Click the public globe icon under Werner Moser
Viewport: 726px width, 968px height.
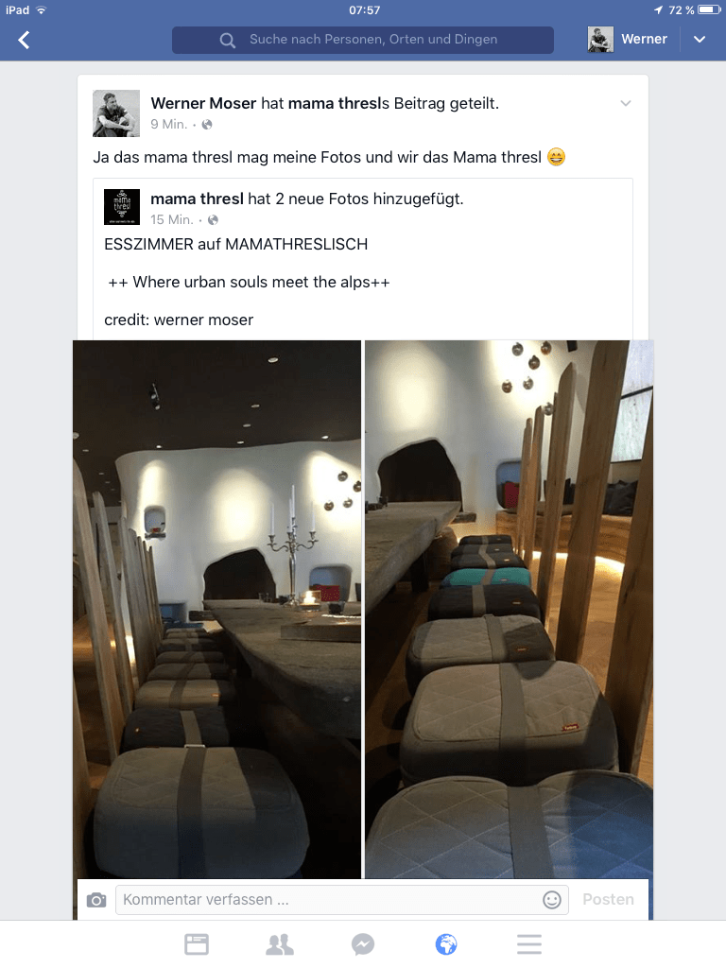point(207,125)
